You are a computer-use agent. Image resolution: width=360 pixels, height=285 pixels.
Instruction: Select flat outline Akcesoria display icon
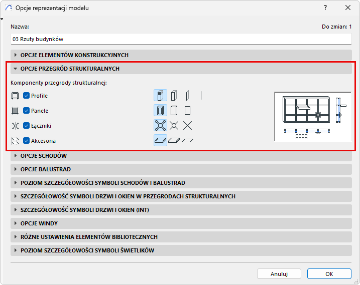tap(187, 140)
